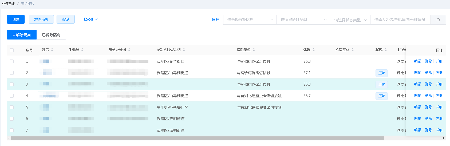Sort by 不适症状 column arrows
Screen dimensions: 450x146
pos(353,50)
